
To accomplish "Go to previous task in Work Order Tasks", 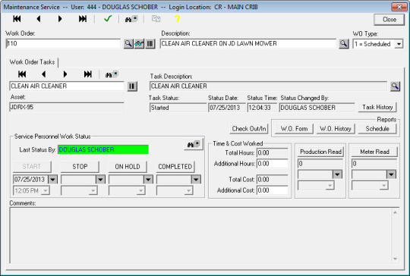I will pyautogui.click(x=44, y=74).
